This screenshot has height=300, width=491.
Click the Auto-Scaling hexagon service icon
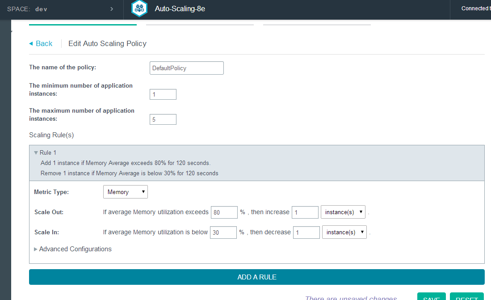139,8
